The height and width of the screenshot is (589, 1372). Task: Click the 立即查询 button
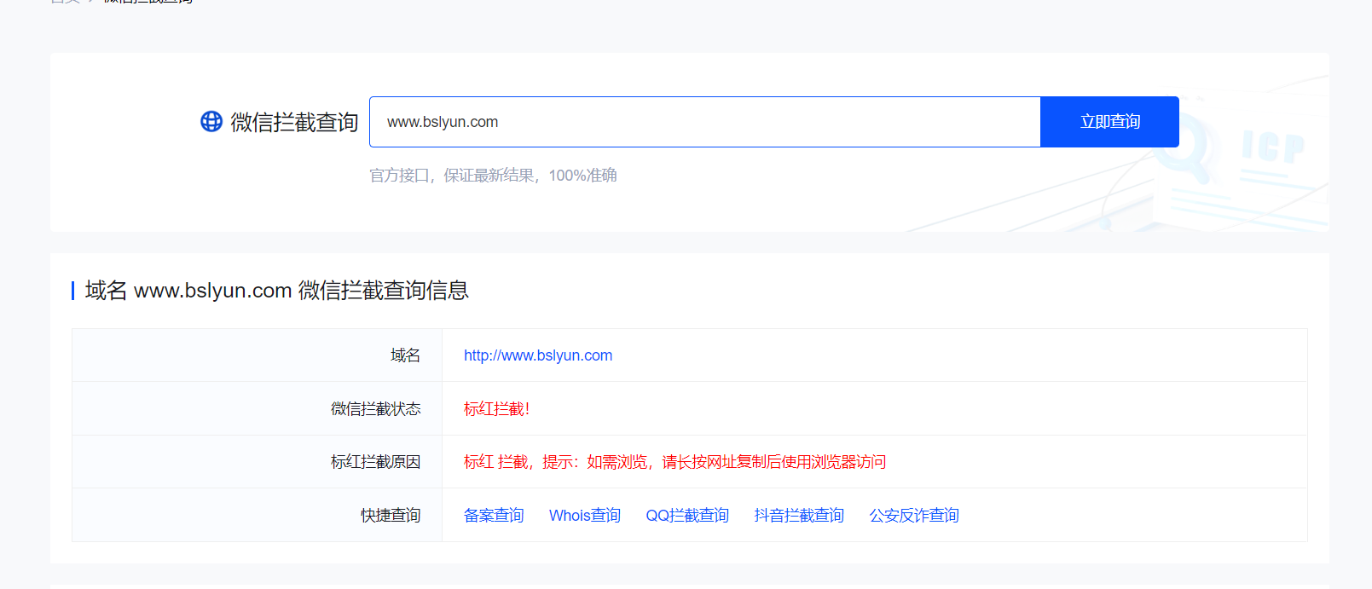click(1109, 122)
